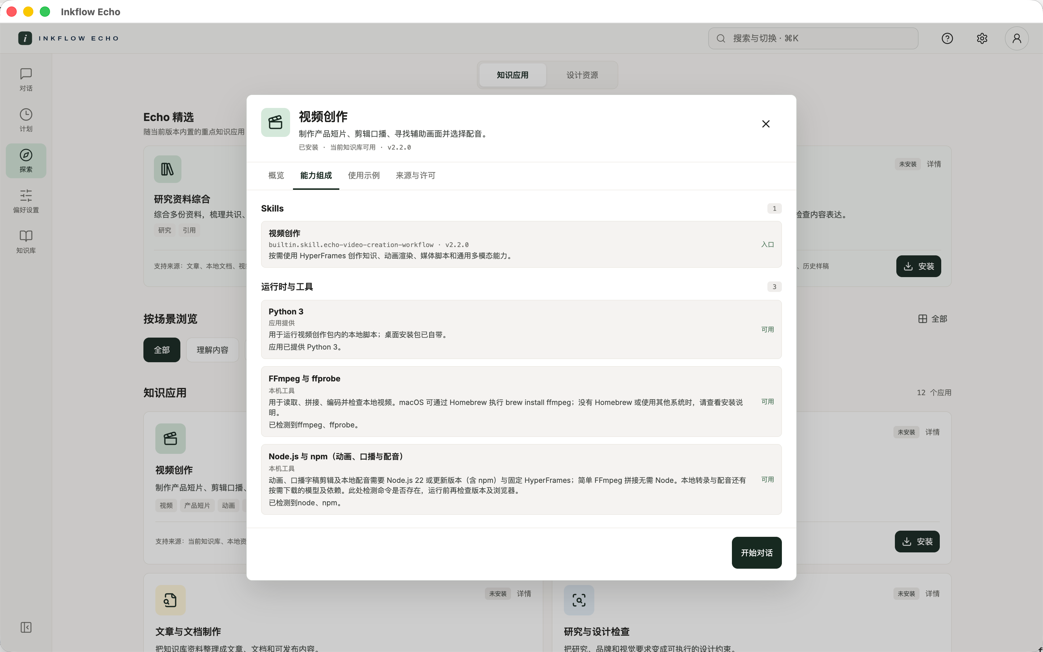The width and height of the screenshot is (1043, 652).
Task: Click the 视频创作 skill entry card
Action: (x=521, y=244)
